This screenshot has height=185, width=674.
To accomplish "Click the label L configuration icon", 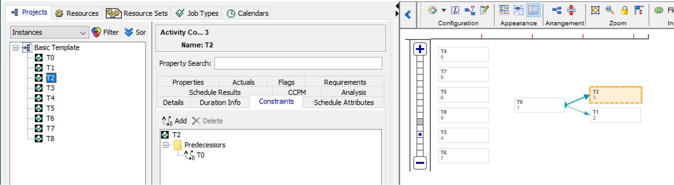I will [x=455, y=10].
